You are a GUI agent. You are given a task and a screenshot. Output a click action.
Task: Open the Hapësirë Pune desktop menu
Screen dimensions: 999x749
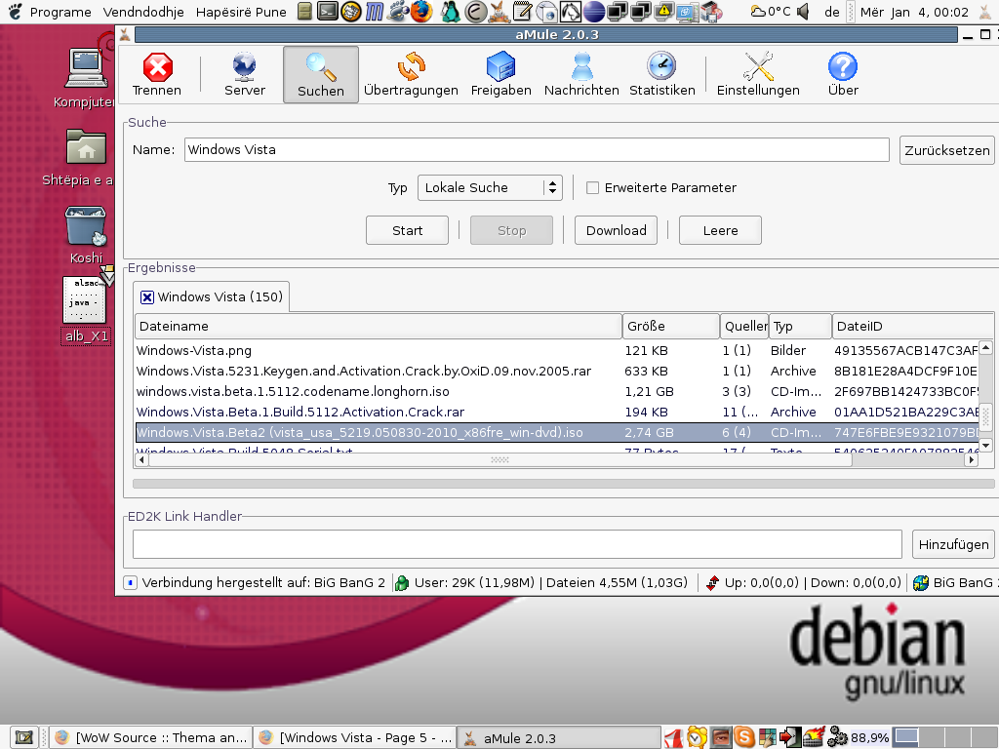coord(241,12)
